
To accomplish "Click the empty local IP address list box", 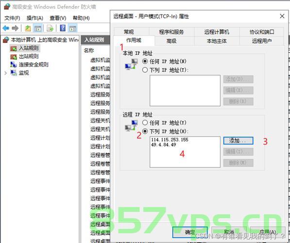I will [185, 90].
